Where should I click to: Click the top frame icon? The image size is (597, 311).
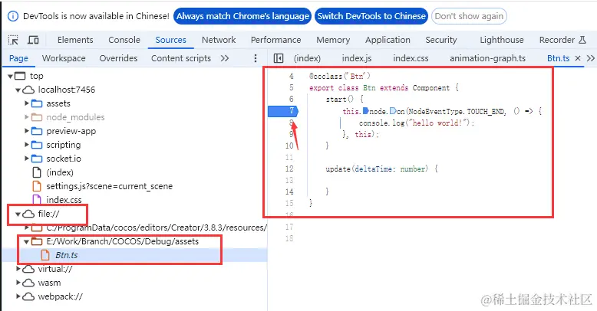20,76
